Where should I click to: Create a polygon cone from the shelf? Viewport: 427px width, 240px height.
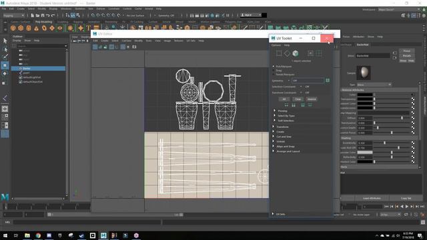click(36, 28)
